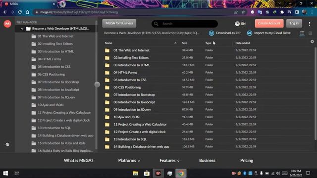Image resolution: width=317 pixels, height=178 pixels.
Task: Open column settings gear icon
Action: [x=312, y=42]
